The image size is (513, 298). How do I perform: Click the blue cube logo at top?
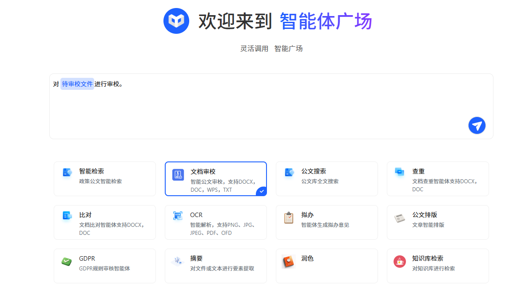coord(176,21)
